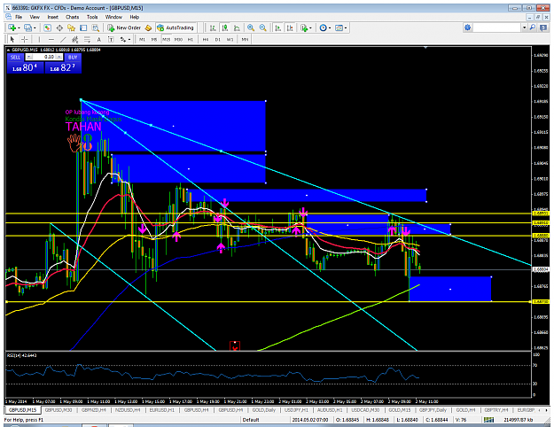This screenshot has height=427, width=554.
Task: Toggle the AutoTrading button
Action: click(176, 27)
